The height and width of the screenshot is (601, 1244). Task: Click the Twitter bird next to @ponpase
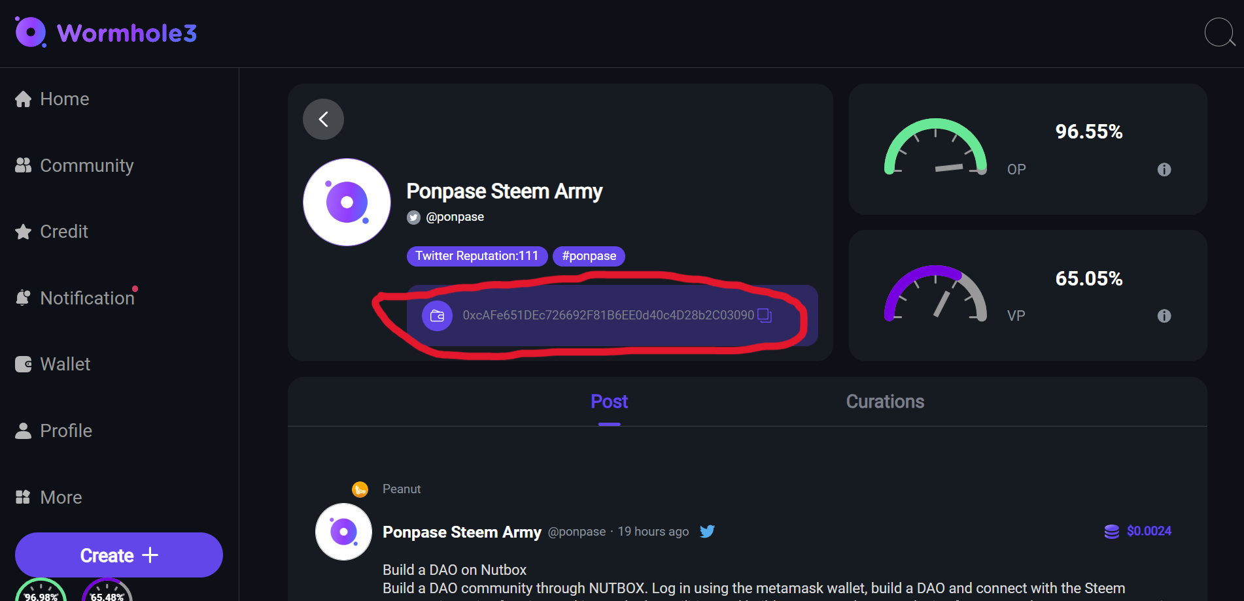[413, 217]
